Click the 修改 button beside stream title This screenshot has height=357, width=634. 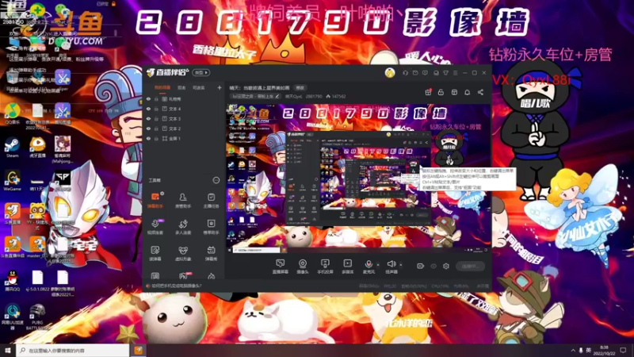300,87
